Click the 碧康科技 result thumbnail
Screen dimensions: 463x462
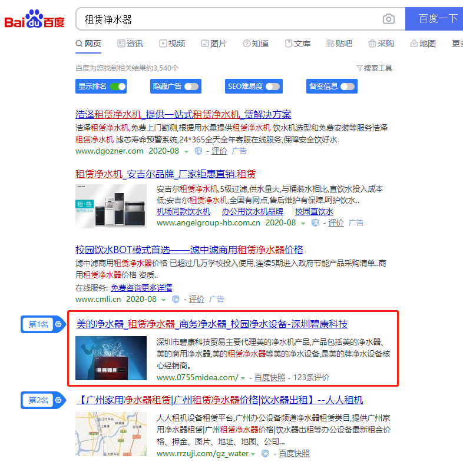(x=111, y=358)
